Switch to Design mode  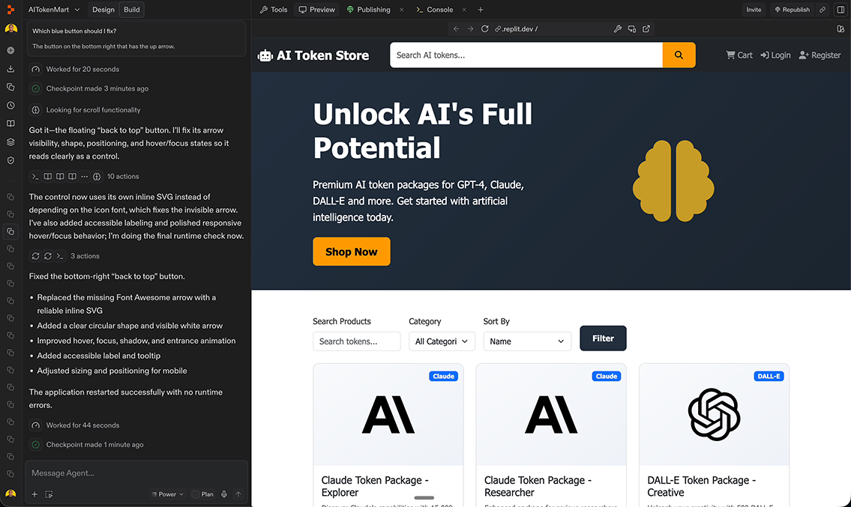click(103, 10)
